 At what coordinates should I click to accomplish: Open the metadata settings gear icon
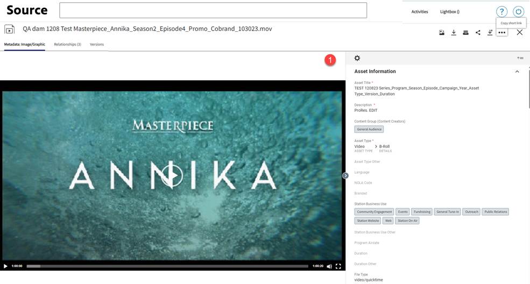(x=357, y=58)
